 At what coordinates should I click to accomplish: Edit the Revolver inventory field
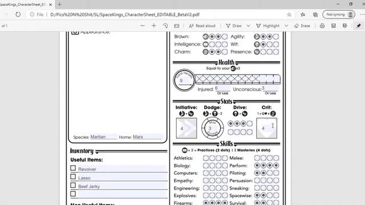(122, 169)
